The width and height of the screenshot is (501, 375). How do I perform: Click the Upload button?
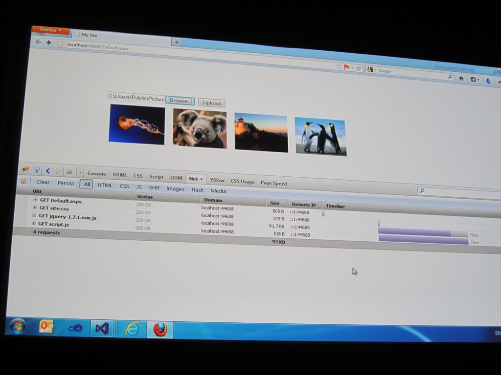click(211, 103)
